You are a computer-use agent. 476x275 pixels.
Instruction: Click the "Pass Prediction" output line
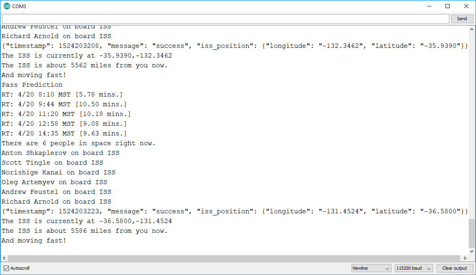coord(32,85)
